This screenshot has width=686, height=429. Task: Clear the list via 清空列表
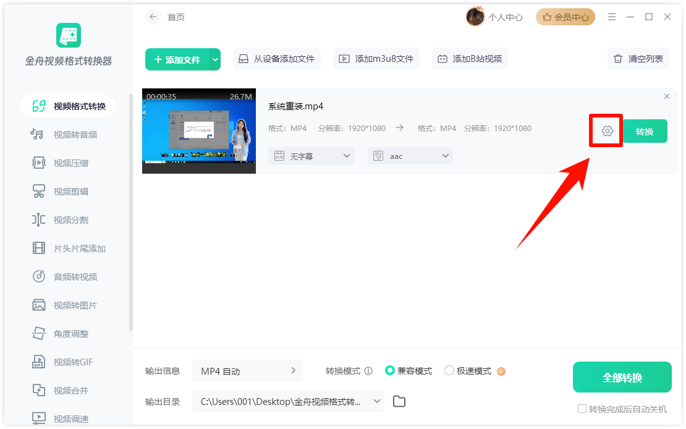coord(638,58)
